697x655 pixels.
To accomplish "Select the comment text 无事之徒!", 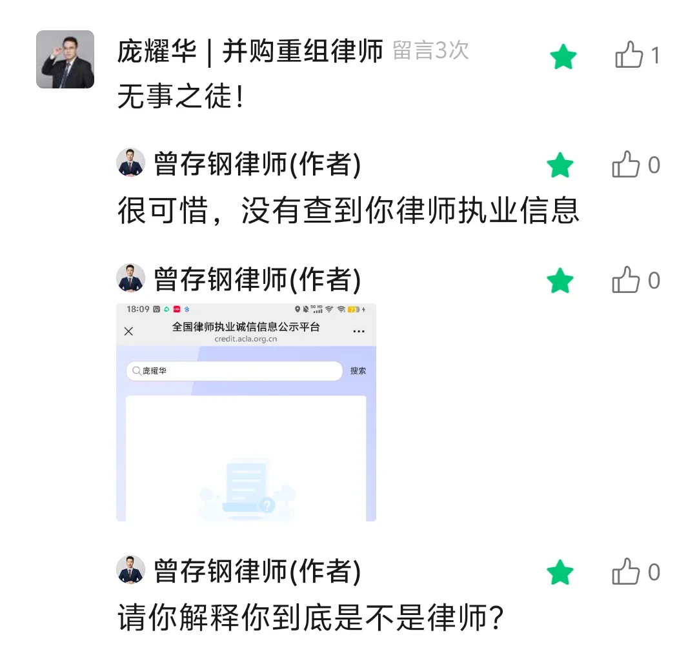I will click(x=181, y=96).
